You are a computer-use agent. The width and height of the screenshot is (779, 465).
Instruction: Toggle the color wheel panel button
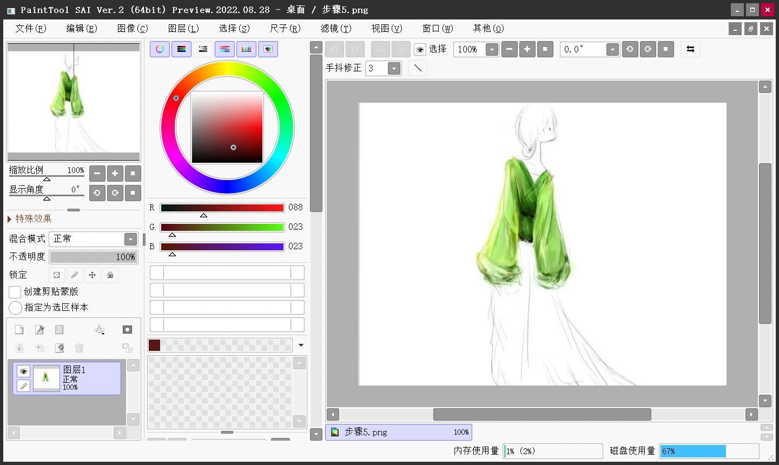click(160, 49)
